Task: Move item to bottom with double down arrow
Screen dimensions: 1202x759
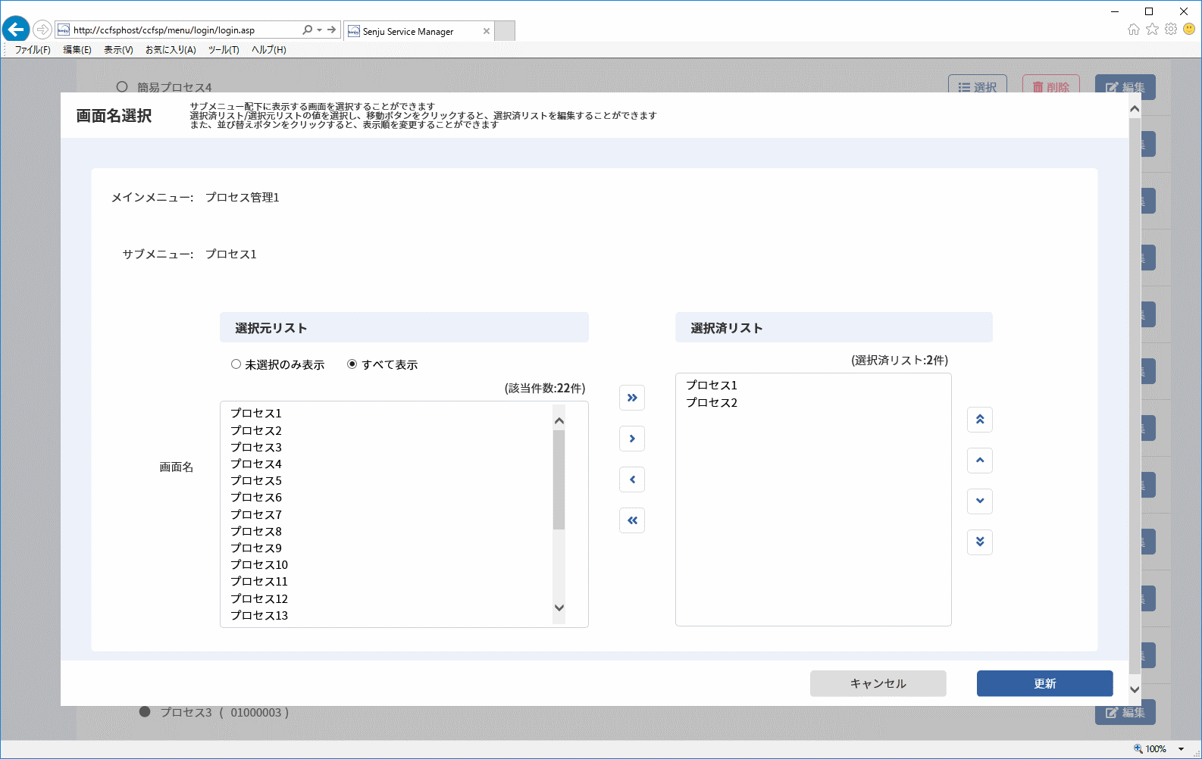Action: tap(980, 542)
